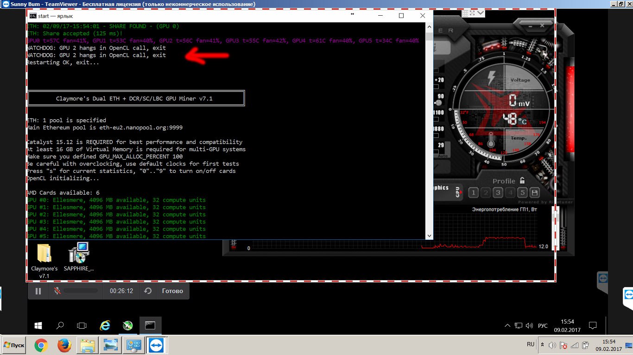
Task: Open remote network icon in system tray
Action: pyautogui.click(x=519, y=325)
